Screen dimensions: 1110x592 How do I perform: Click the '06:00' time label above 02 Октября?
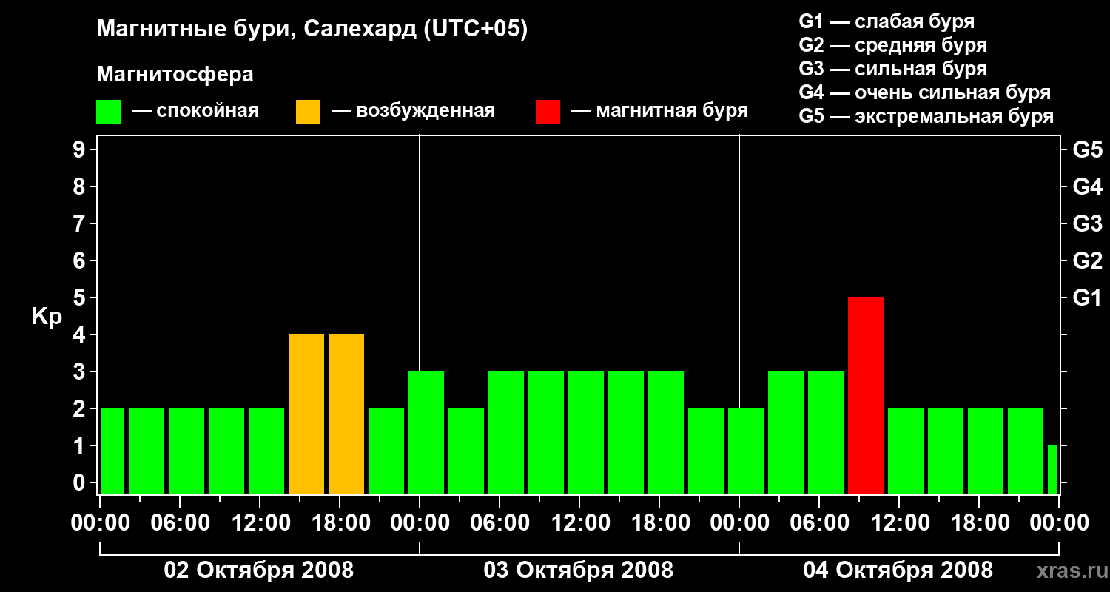[x=180, y=523]
